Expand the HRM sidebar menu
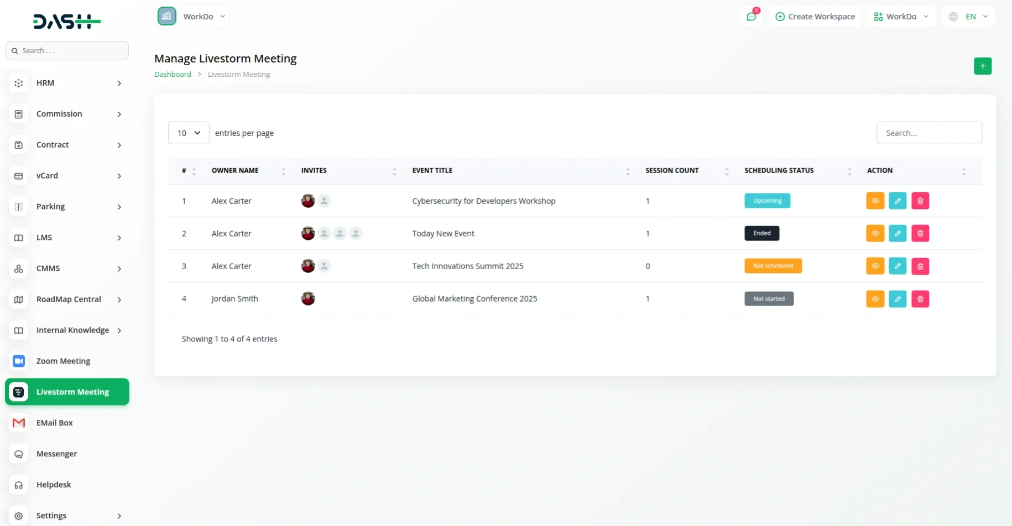Image resolution: width=1012 pixels, height=526 pixels. [x=66, y=83]
